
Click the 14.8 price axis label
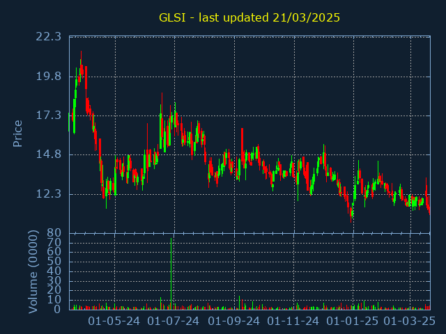coord(48,154)
